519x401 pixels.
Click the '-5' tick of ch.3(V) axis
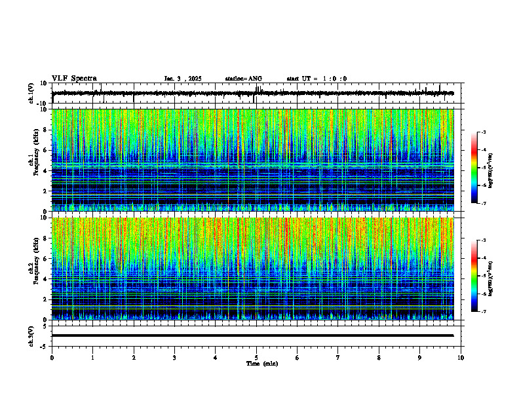[44, 347]
